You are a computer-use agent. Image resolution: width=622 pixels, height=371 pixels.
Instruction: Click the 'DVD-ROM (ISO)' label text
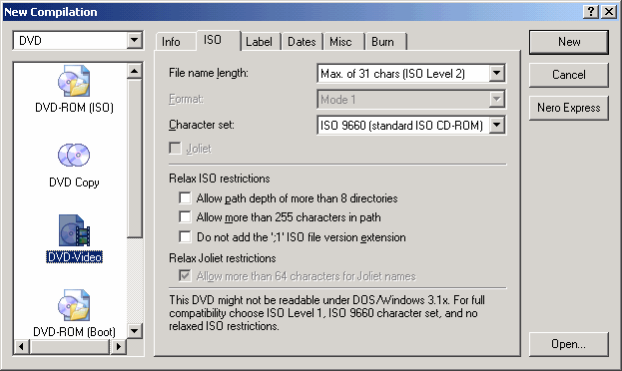(x=74, y=108)
